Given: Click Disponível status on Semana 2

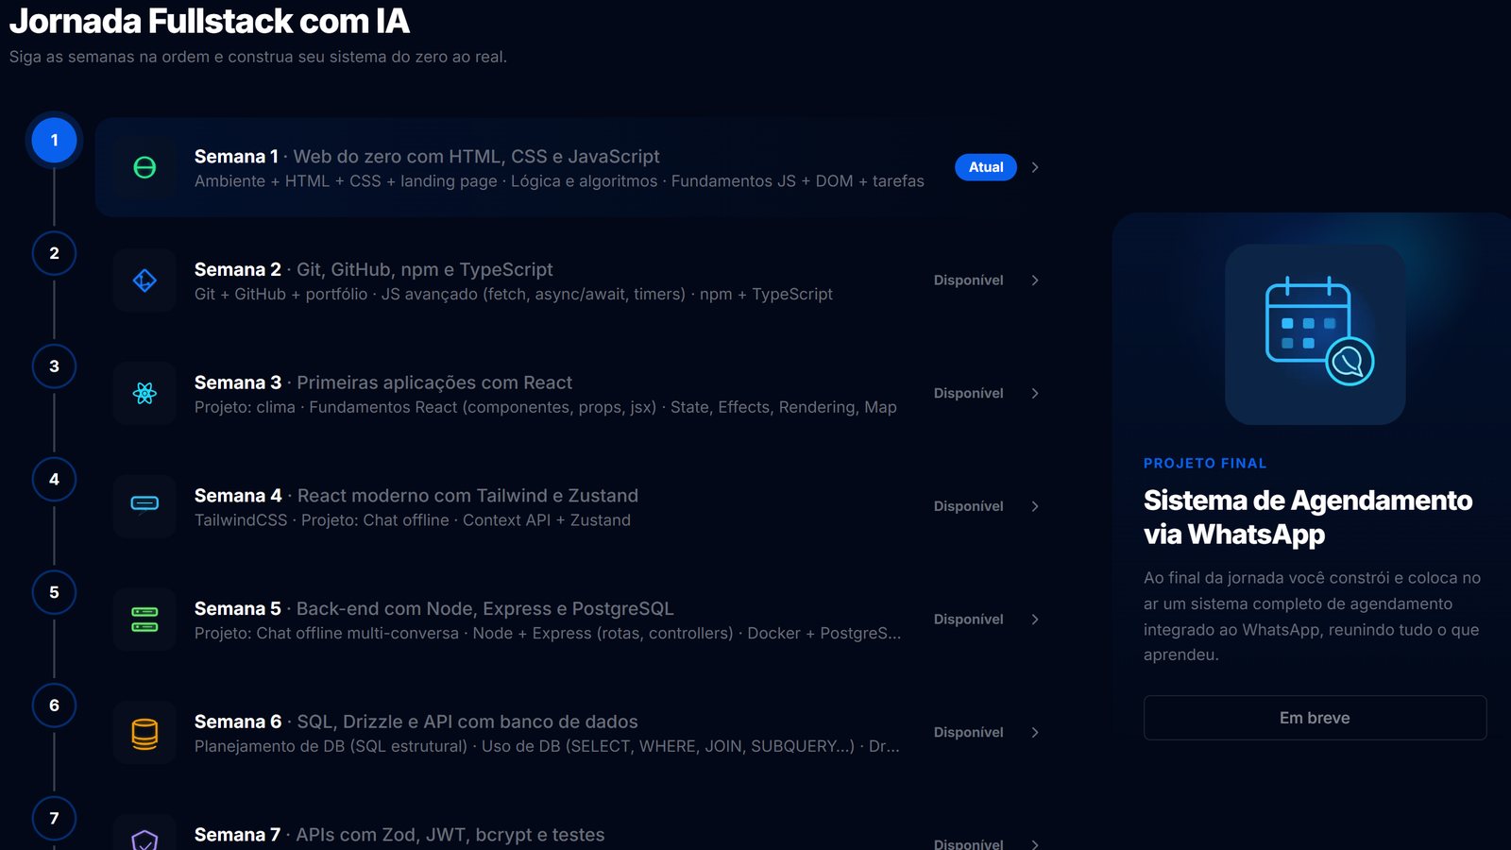Looking at the screenshot, I should click(x=969, y=280).
